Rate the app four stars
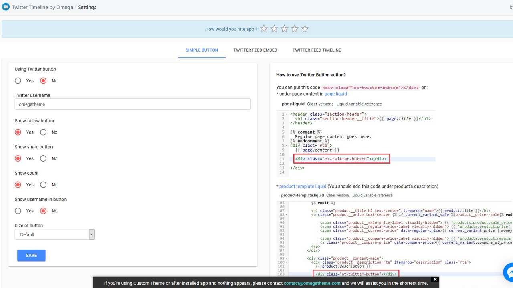The image size is (513, 288). click(x=295, y=29)
